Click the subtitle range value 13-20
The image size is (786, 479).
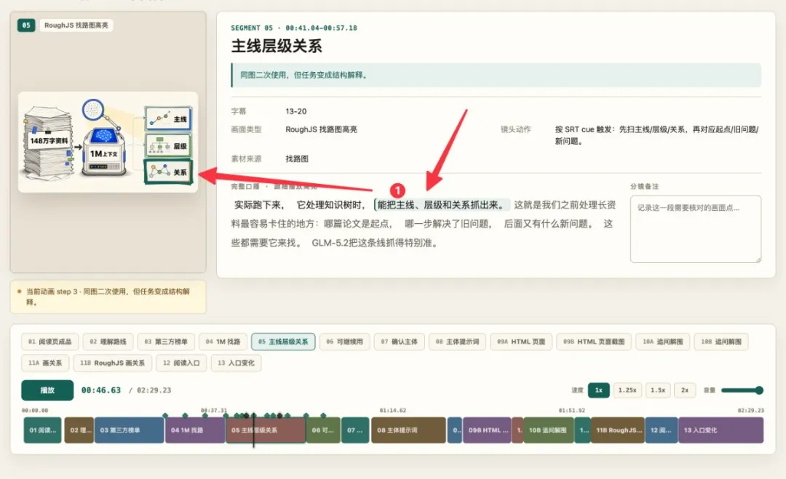296,111
